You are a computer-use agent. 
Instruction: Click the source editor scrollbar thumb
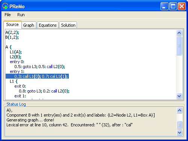(179, 45)
